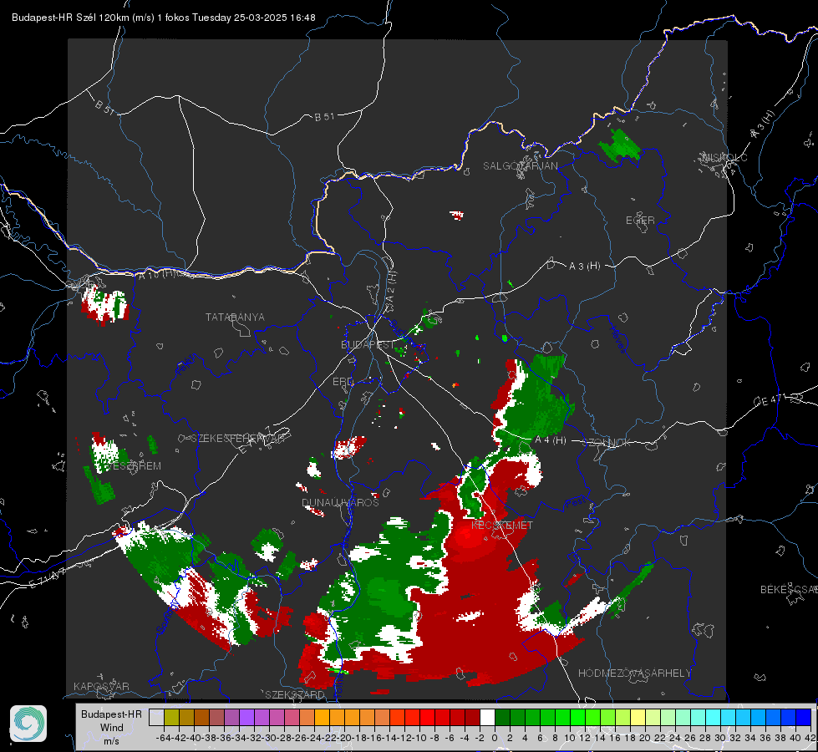Pick the olive swatch between -64 and -42
Image resolution: width=818 pixels, height=752 pixels.
click(x=171, y=718)
